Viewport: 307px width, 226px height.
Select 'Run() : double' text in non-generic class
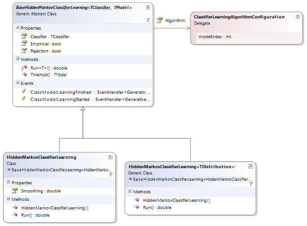click(35, 215)
